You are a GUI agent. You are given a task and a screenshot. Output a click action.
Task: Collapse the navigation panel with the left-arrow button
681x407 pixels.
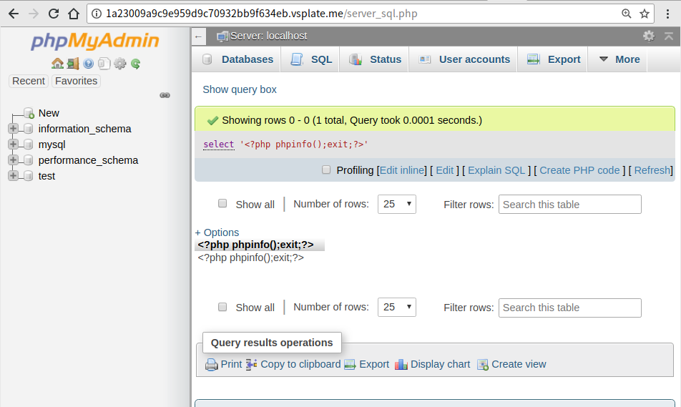click(198, 36)
